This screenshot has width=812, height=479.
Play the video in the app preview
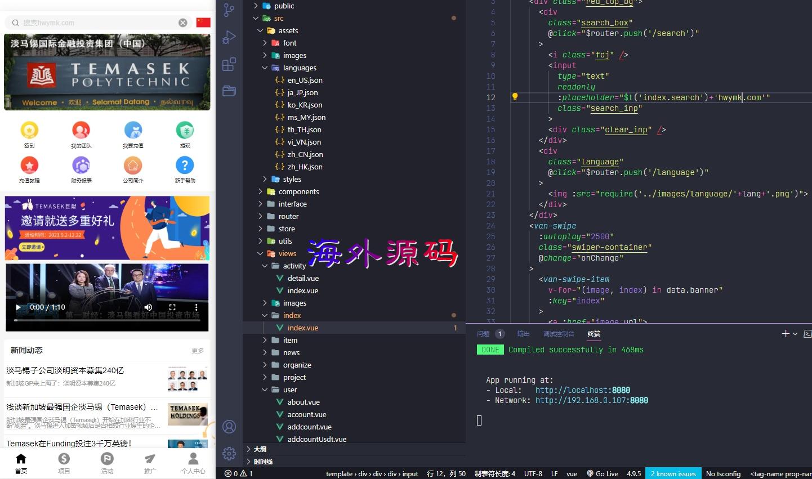pos(19,307)
